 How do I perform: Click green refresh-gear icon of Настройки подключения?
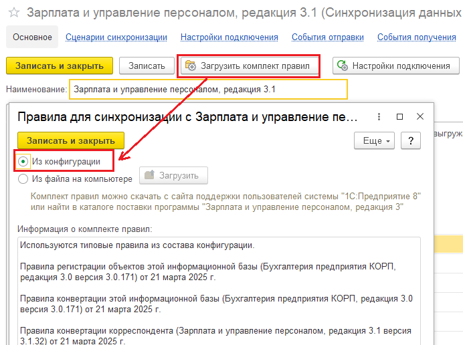pos(343,66)
